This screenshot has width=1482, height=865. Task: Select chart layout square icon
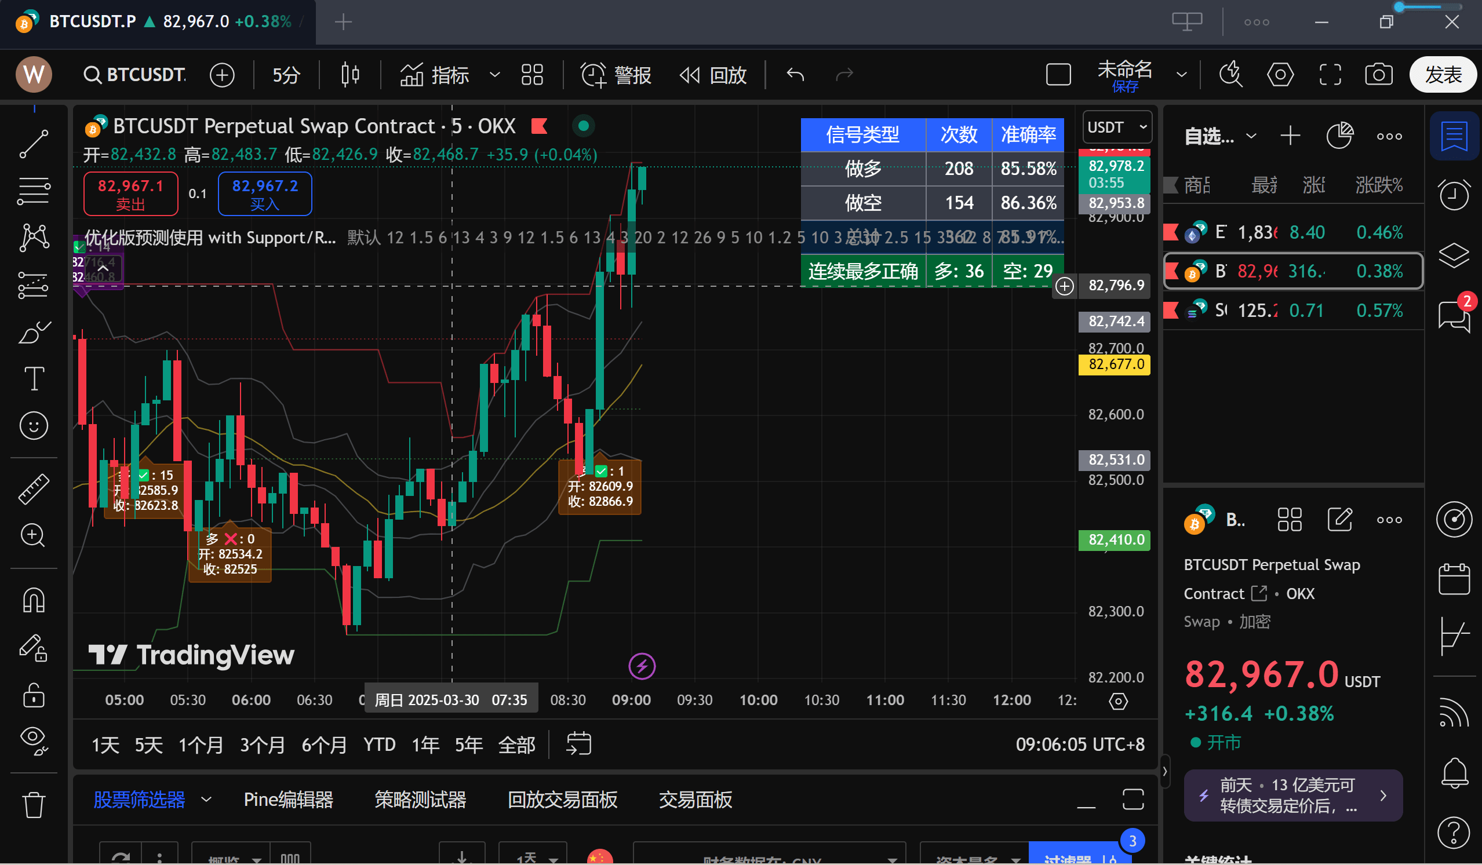(1058, 75)
